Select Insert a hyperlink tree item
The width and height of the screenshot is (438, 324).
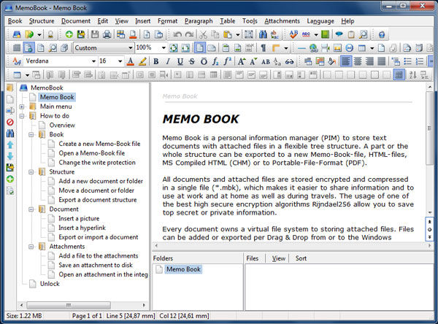coord(82,228)
